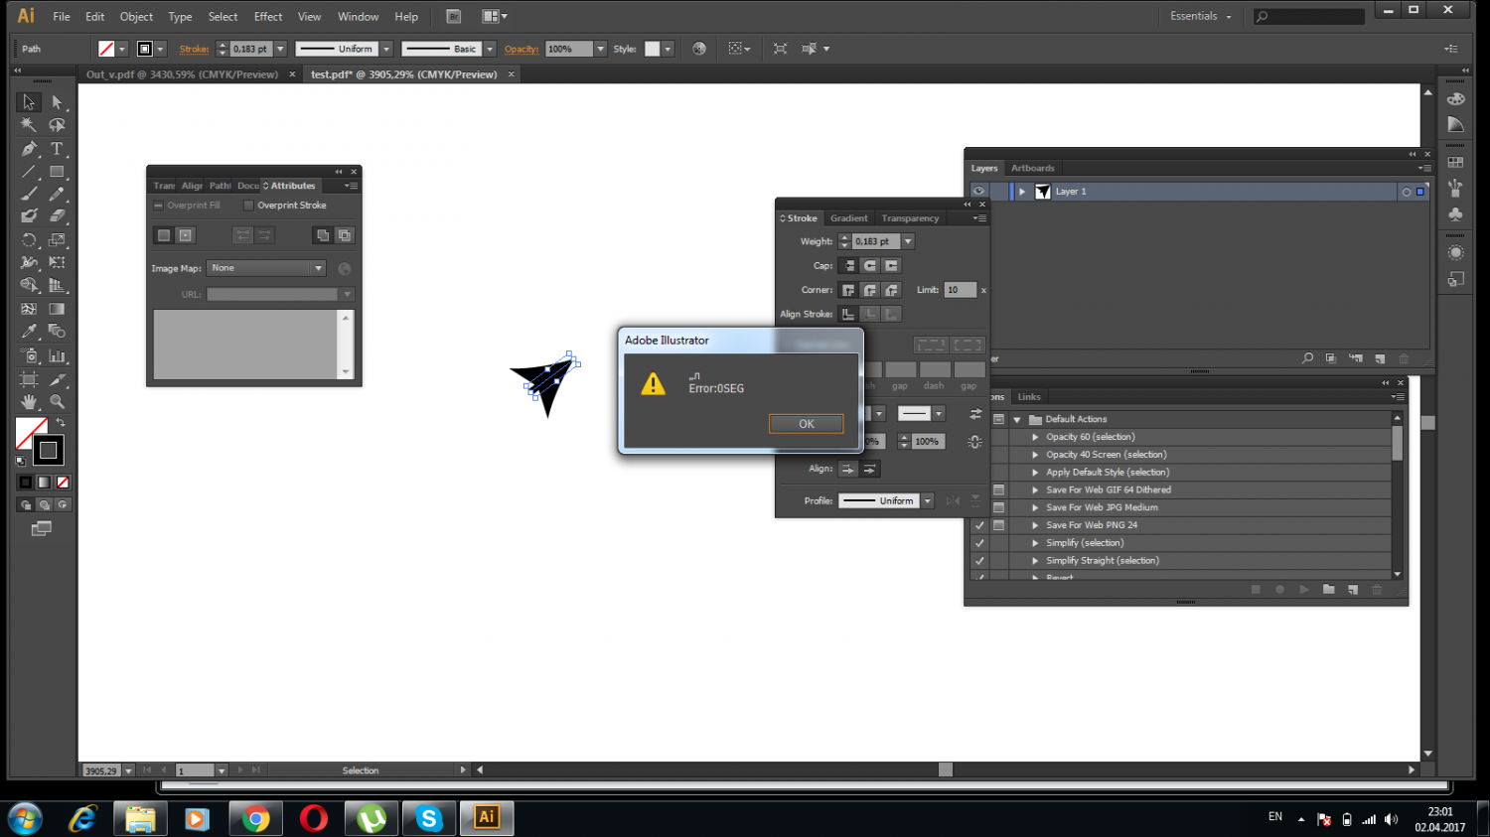The height and width of the screenshot is (837, 1490).
Task: Switch to the Transparency tab
Action: pos(910,218)
